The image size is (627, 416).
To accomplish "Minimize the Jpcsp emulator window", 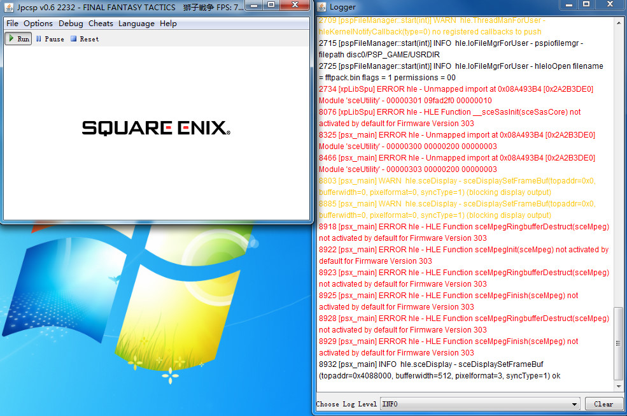I will coord(255,5).
